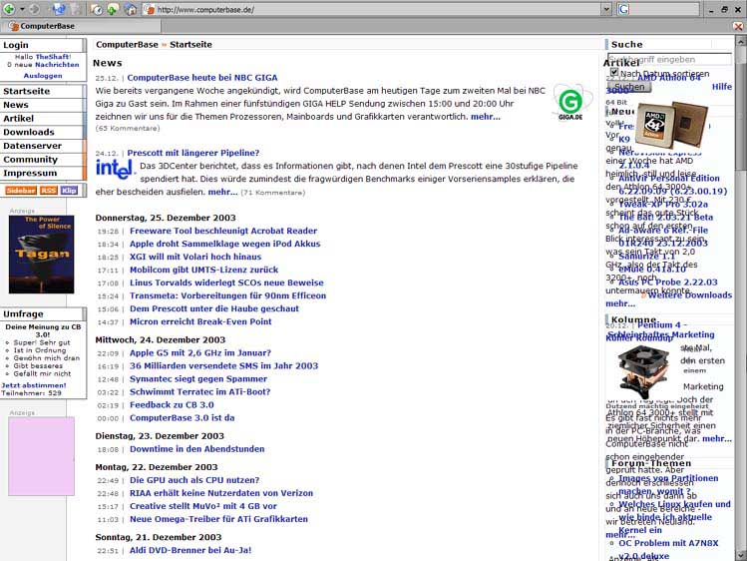
Task: Click the Hilfe link in search box
Action: click(722, 87)
